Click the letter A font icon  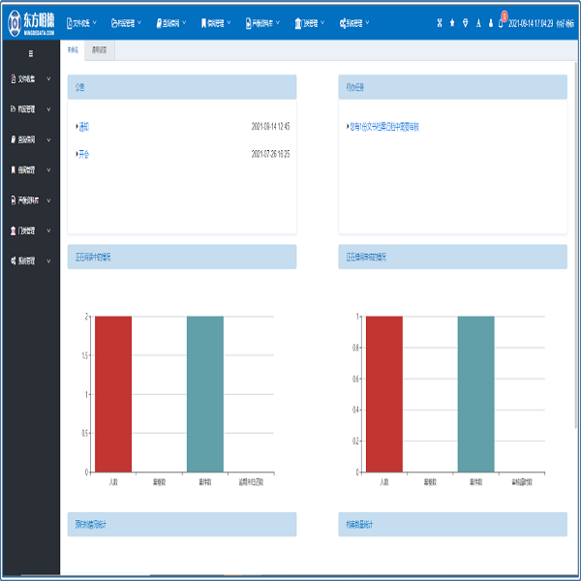click(478, 22)
